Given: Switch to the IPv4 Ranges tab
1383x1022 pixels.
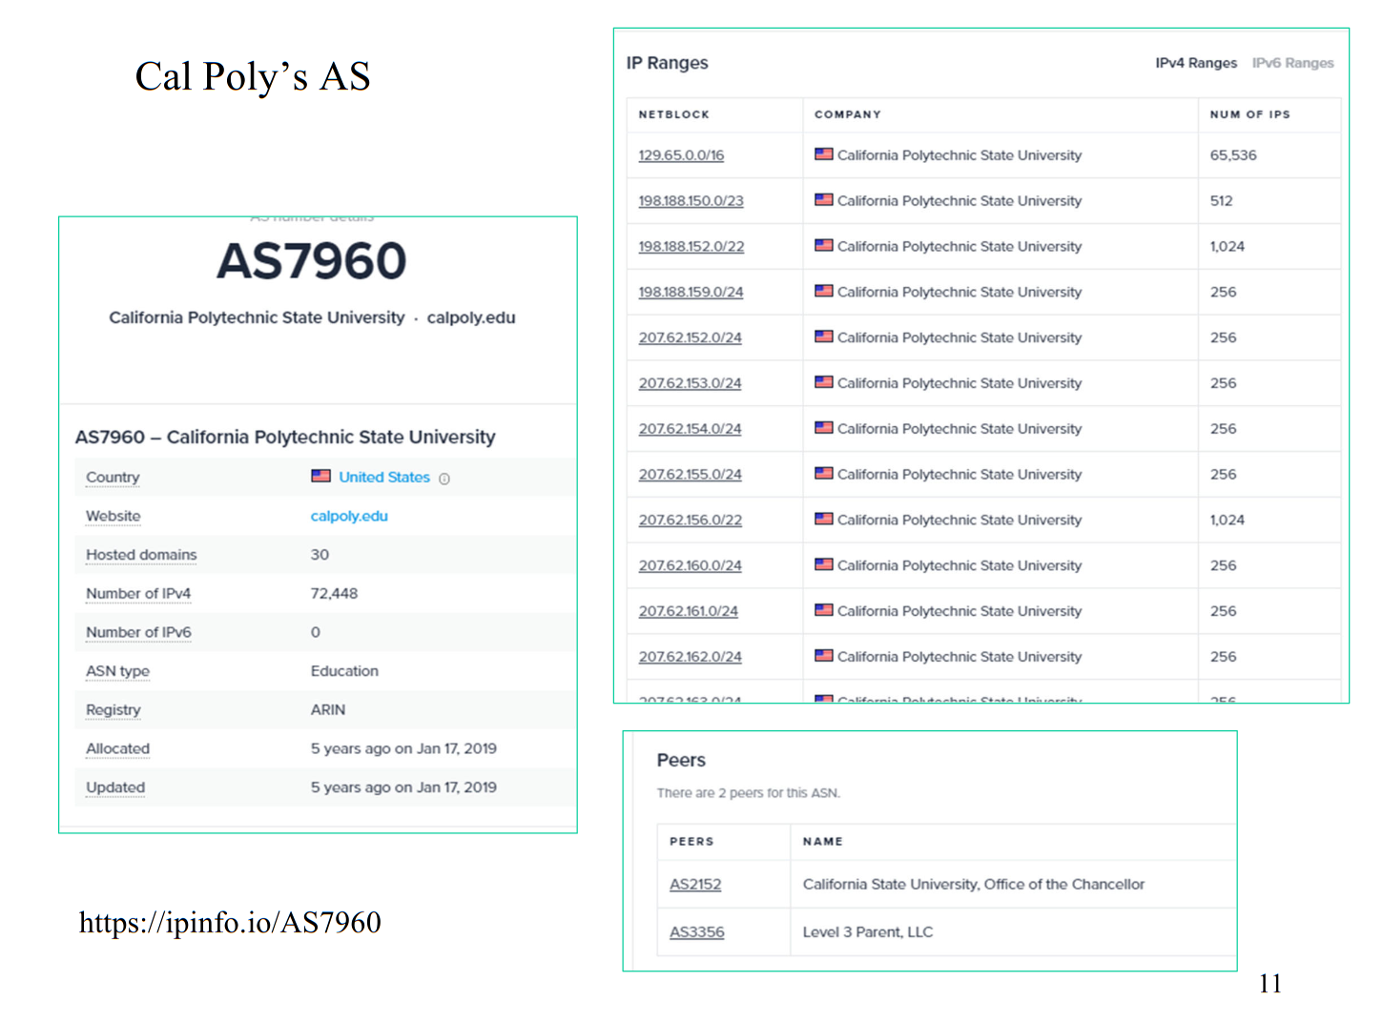Looking at the screenshot, I should pyautogui.click(x=1195, y=63).
